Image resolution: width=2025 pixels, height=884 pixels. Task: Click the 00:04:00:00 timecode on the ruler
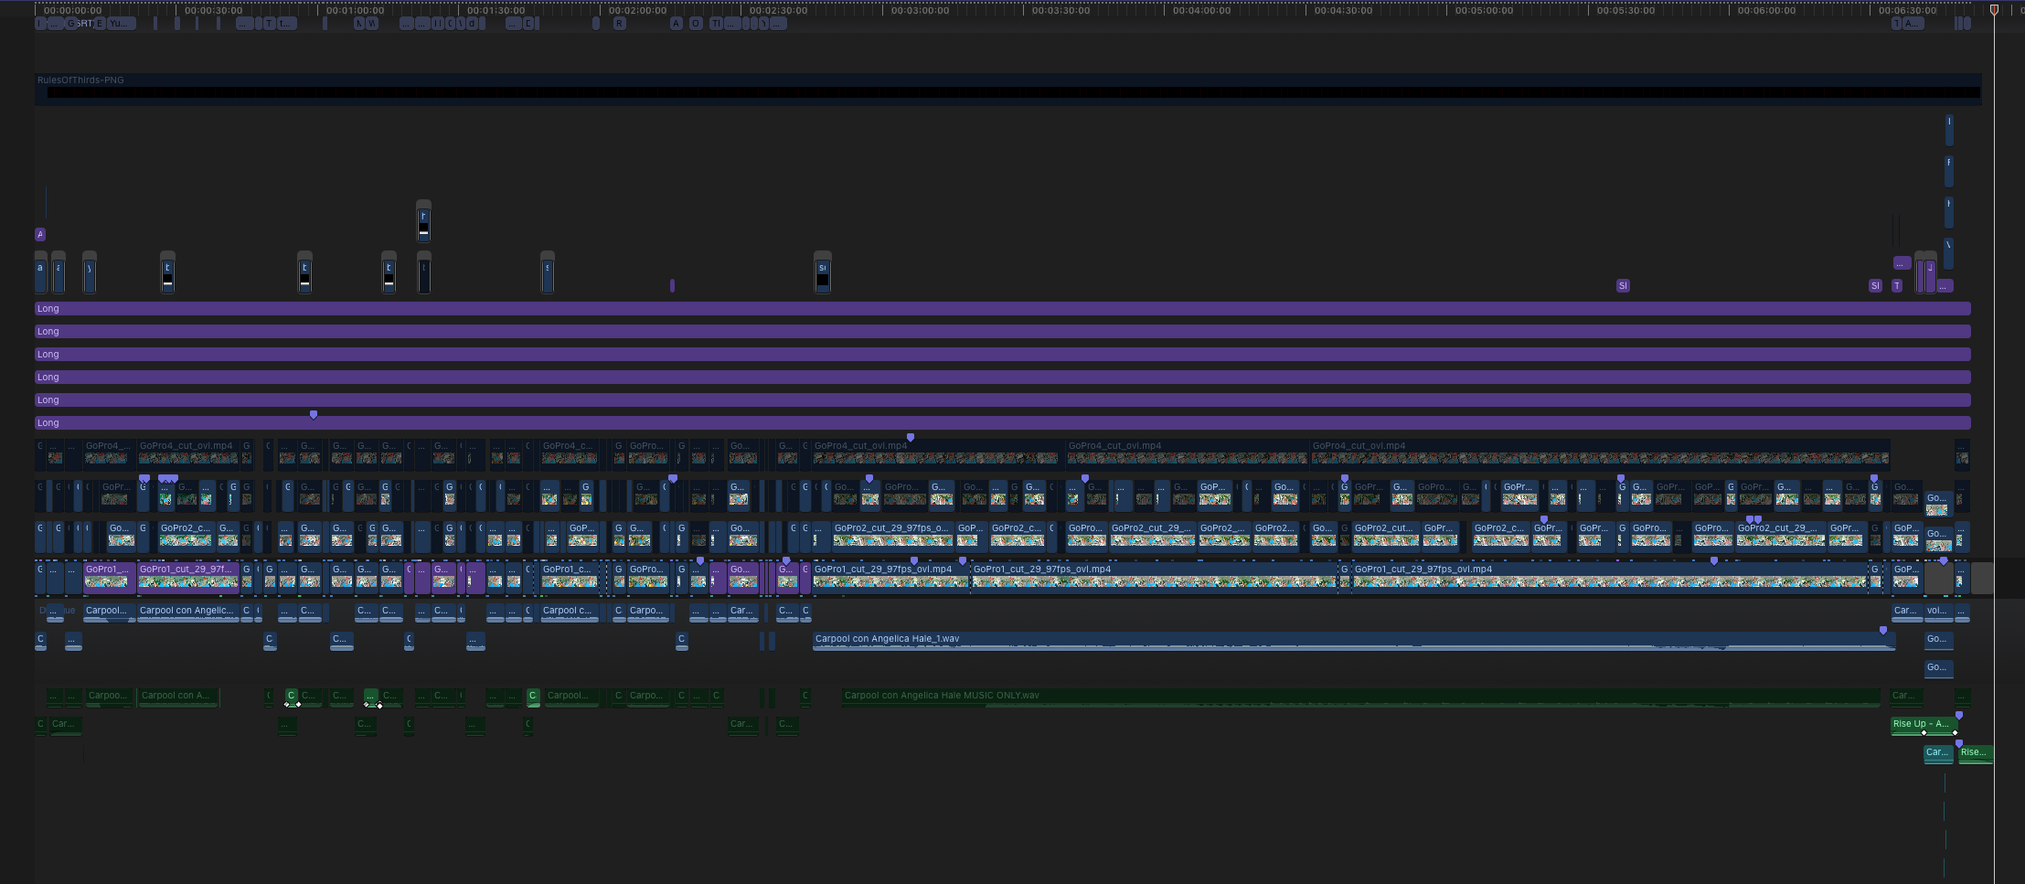pyautogui.click(x=1202, y=11)
